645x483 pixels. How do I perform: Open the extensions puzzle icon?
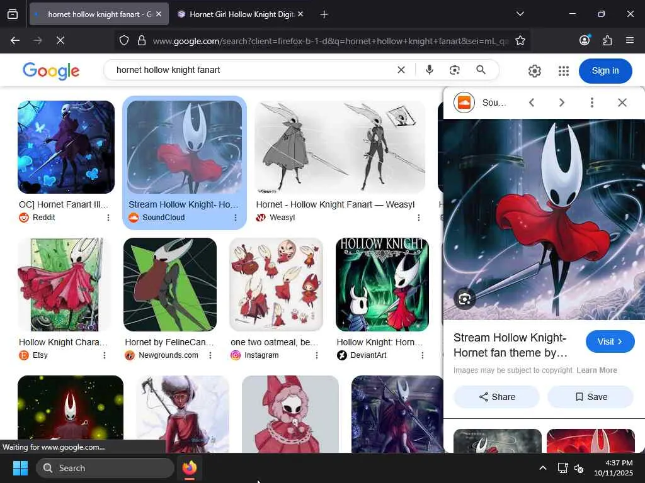click(607, 40)
